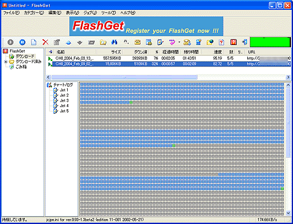Select the チャート/ログ tree node
Image resolution: width=293 pixels, height=224 pixels.
(x=63, y=85)
